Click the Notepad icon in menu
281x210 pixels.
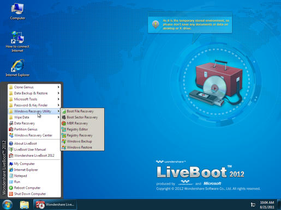pos(11,176)
